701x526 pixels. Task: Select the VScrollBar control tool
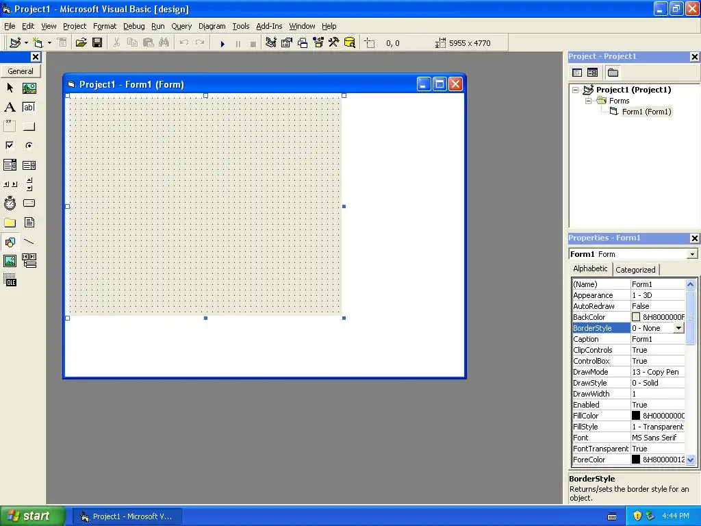tap(29, 184)
